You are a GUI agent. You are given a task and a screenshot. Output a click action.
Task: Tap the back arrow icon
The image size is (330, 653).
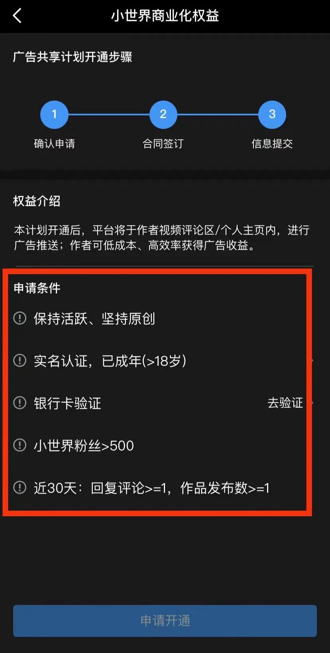click(x=17, y=16)
